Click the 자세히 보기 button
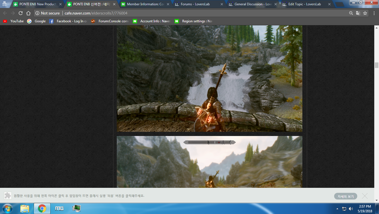Image resolution: width=379 pixels, height=214 pixels. (x=346, y=196)
